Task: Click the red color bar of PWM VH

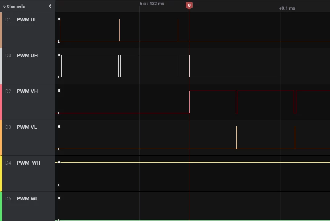Action: pyautogui.click(x=1, y=102)
